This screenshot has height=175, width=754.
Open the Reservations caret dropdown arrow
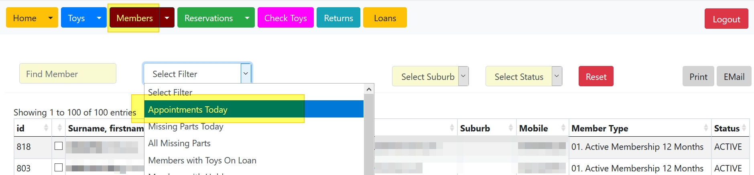click(x=247, y=18)
